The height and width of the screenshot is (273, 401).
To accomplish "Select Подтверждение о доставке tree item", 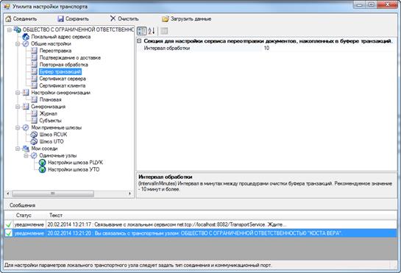I will pyautogui.click(x=70, y=57).
